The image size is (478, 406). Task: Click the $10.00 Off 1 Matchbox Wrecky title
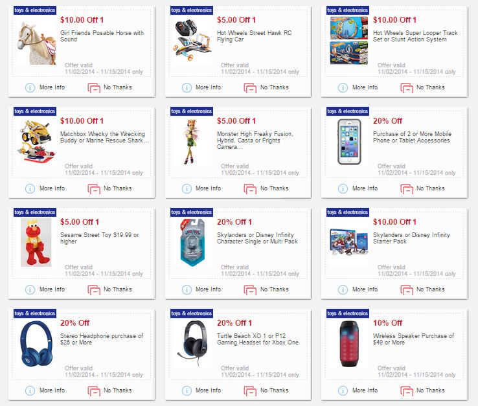pyautogui.click(x=85, y=121)
